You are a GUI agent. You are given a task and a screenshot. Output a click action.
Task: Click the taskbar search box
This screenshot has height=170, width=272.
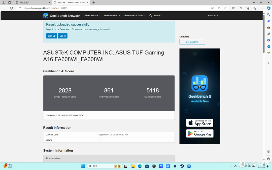(x=105, y=166)
